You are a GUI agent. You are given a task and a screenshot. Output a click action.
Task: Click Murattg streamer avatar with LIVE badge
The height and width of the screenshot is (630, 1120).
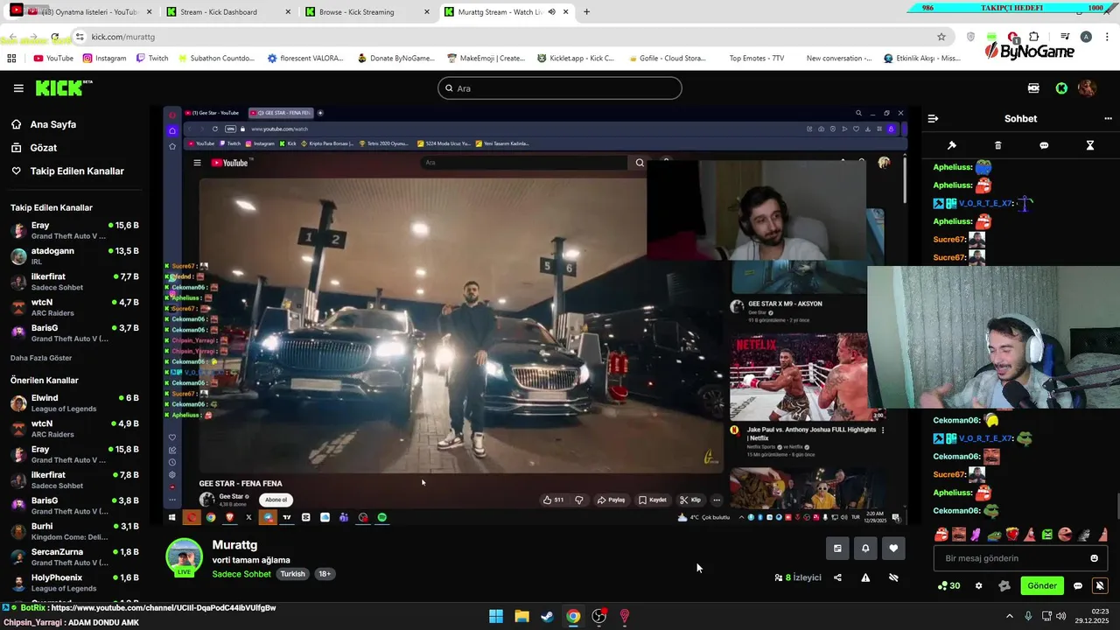(185, 557)
